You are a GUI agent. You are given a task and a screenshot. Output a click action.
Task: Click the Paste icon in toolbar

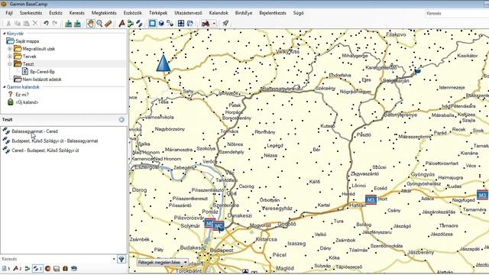(x=27, y=24)
